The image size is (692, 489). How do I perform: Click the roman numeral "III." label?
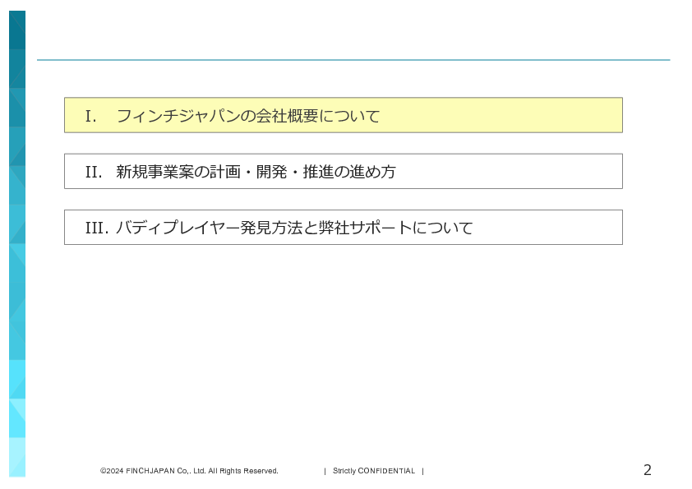(96, 228)
